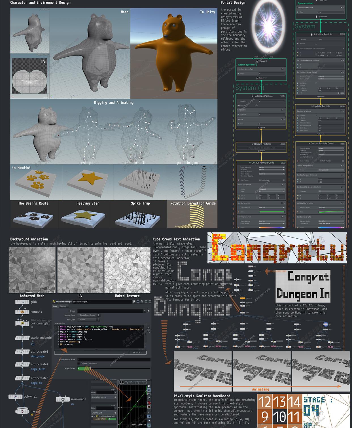Open the Channels dropdown set to XYZ
The height and width of the screenshot is (428, 352).
click(331, 191)
